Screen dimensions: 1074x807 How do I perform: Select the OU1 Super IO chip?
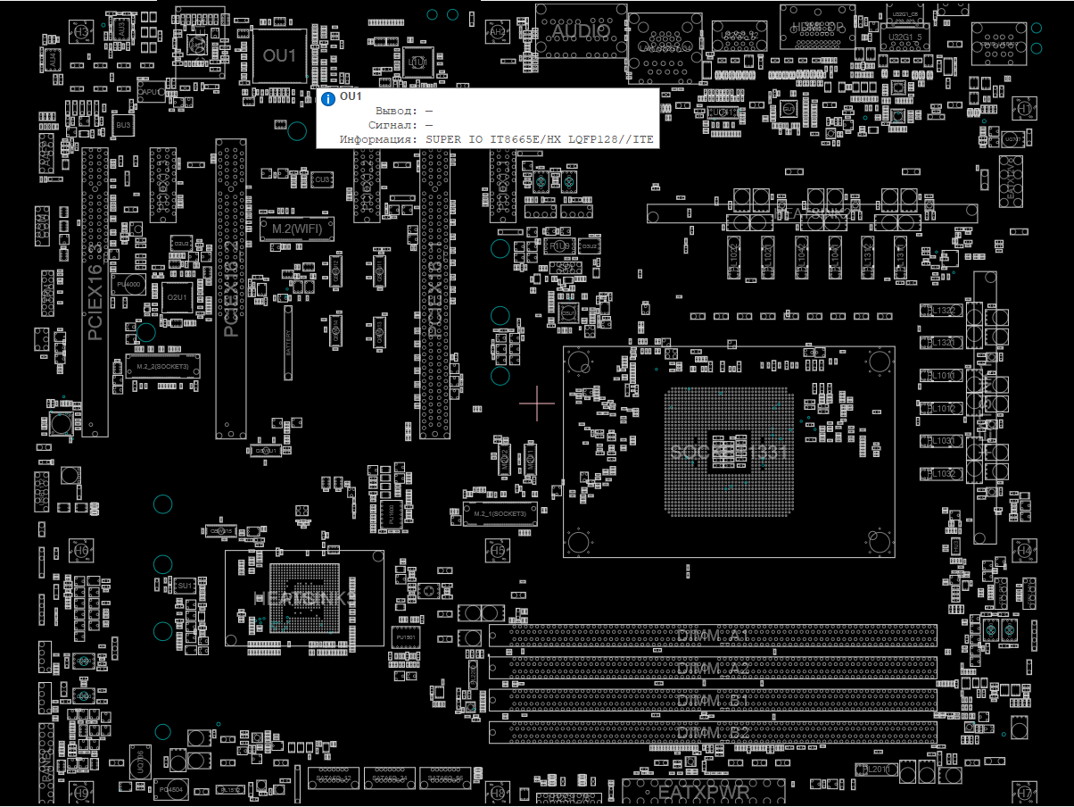[279, 55]
